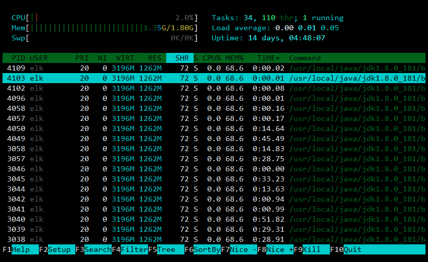The image size is (428, 262).
Task: Click TIME+ value 0:28.75
Action: (x=269, y=159)
